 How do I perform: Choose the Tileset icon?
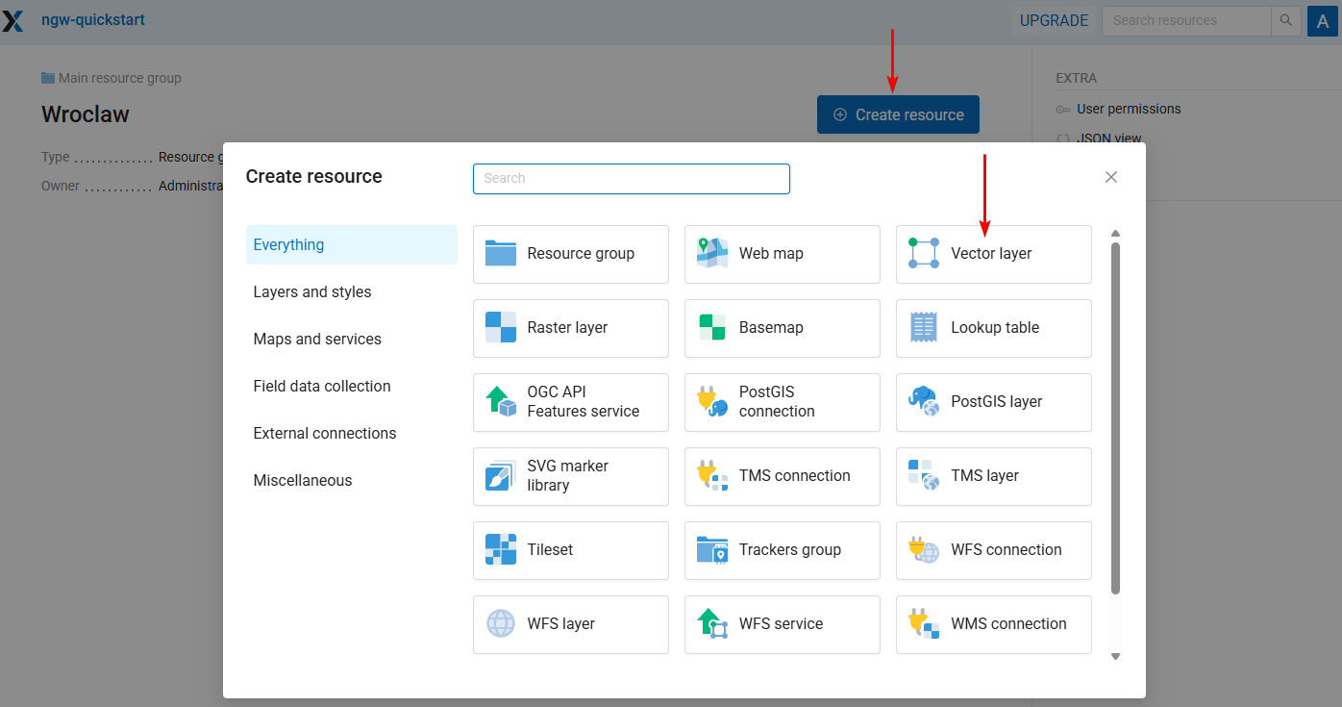coord(501,550)
